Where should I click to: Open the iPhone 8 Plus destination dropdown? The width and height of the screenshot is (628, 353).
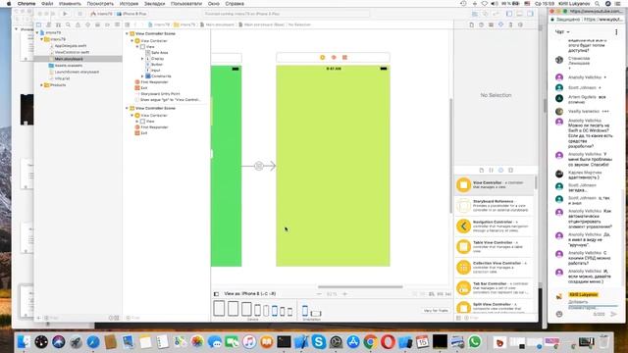132,14
